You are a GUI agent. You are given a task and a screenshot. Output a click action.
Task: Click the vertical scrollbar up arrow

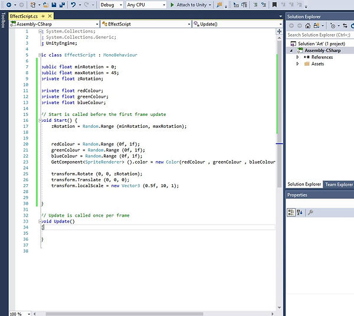[x=280, y=38]
